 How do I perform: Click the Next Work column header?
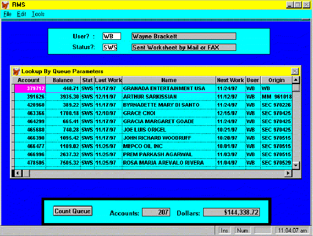tap(230, 80)
